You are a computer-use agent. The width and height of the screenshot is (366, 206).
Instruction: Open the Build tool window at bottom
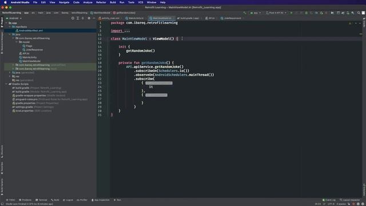point(55,200)
